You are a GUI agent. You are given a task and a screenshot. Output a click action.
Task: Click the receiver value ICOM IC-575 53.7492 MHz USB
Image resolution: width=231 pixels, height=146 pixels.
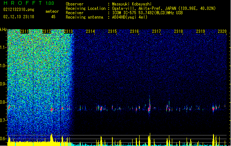tap(148, 13)
